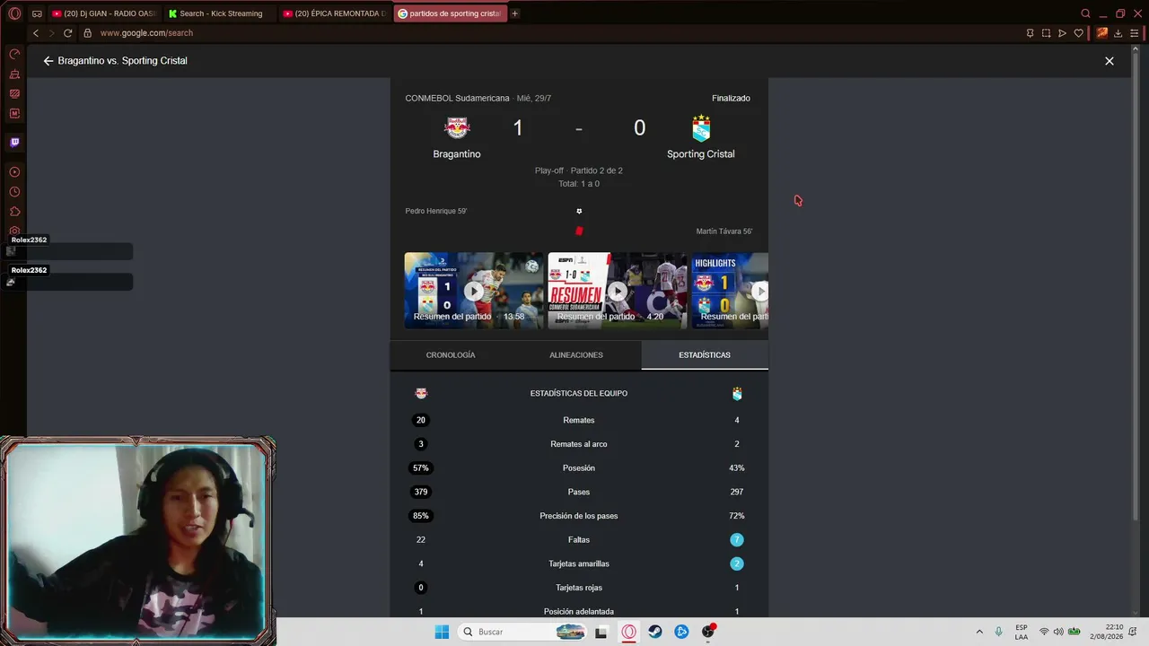Bookmark the page with the heart icon
Image resolution: width=1149 pixels, height=646 pixels.
tap(1079, 33)
